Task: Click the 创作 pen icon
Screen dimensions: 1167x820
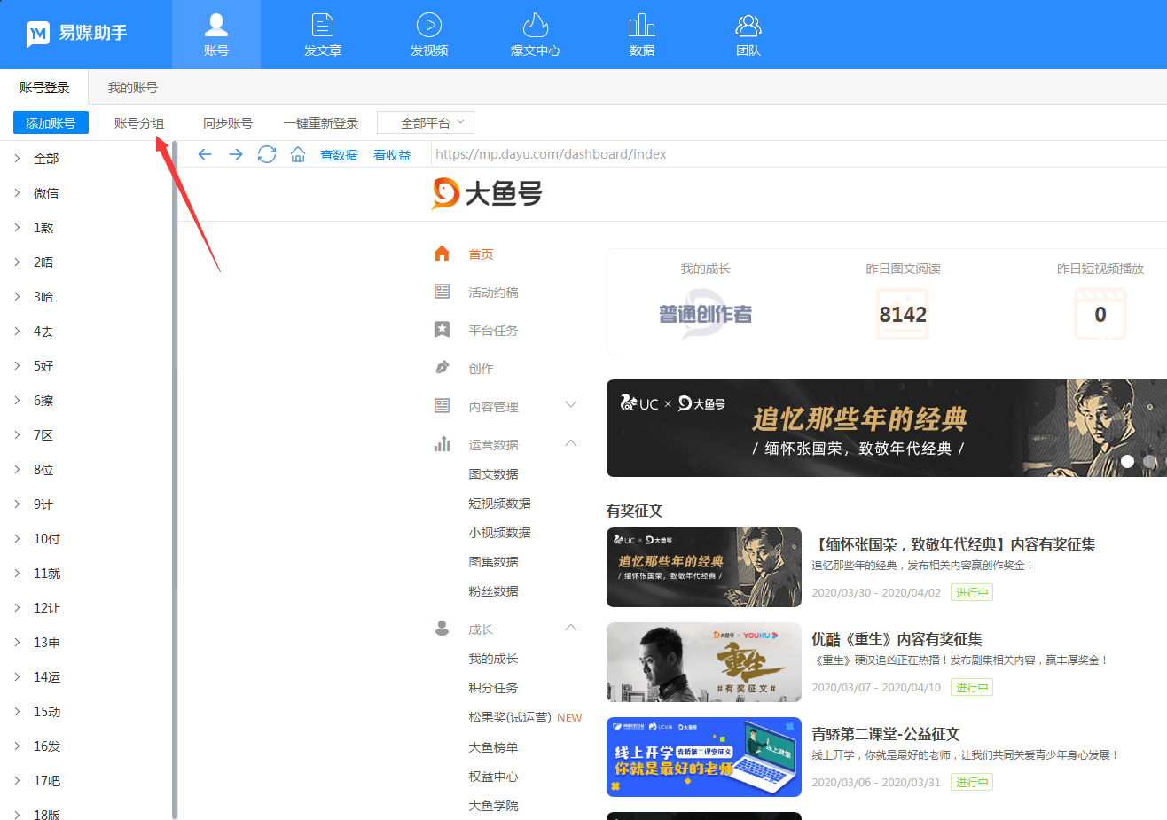Action: click(x=442, y=368)
